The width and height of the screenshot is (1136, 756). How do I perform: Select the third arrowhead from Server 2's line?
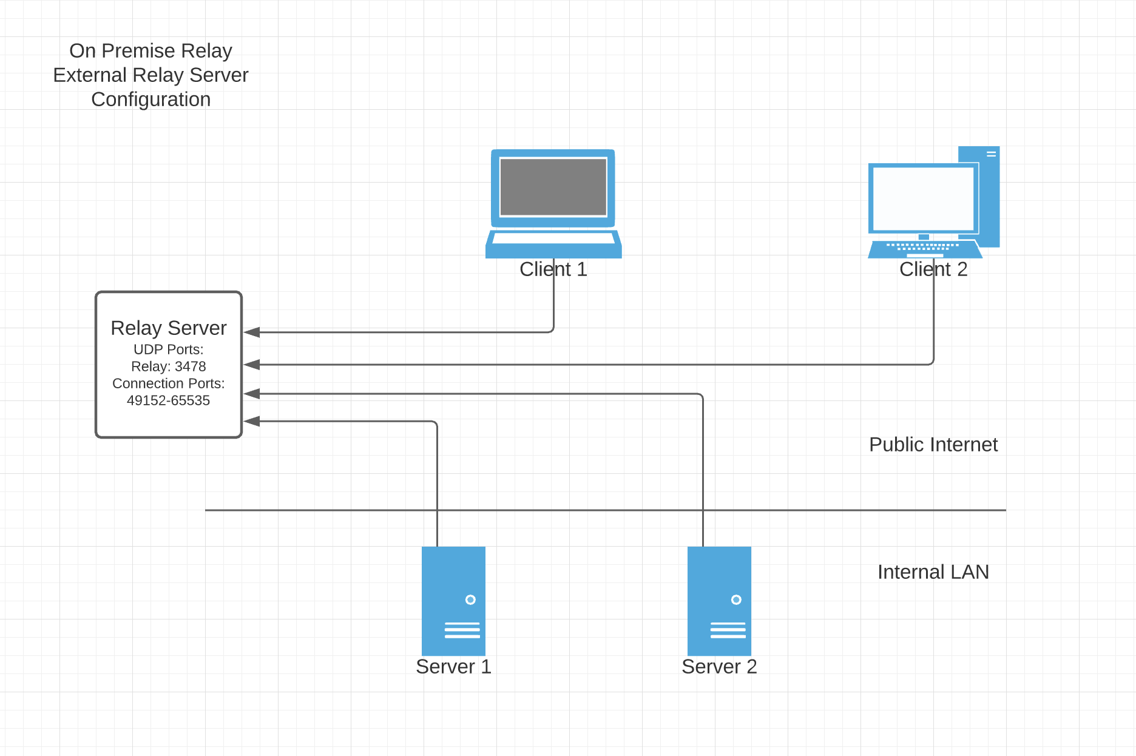point(252,394)
